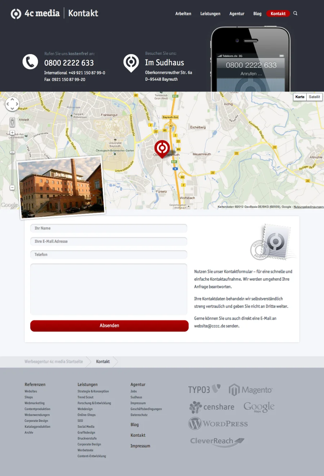Click the Street View pegman icon
The height and width of the screenshot is (476, 324).
tap(12, 122)
